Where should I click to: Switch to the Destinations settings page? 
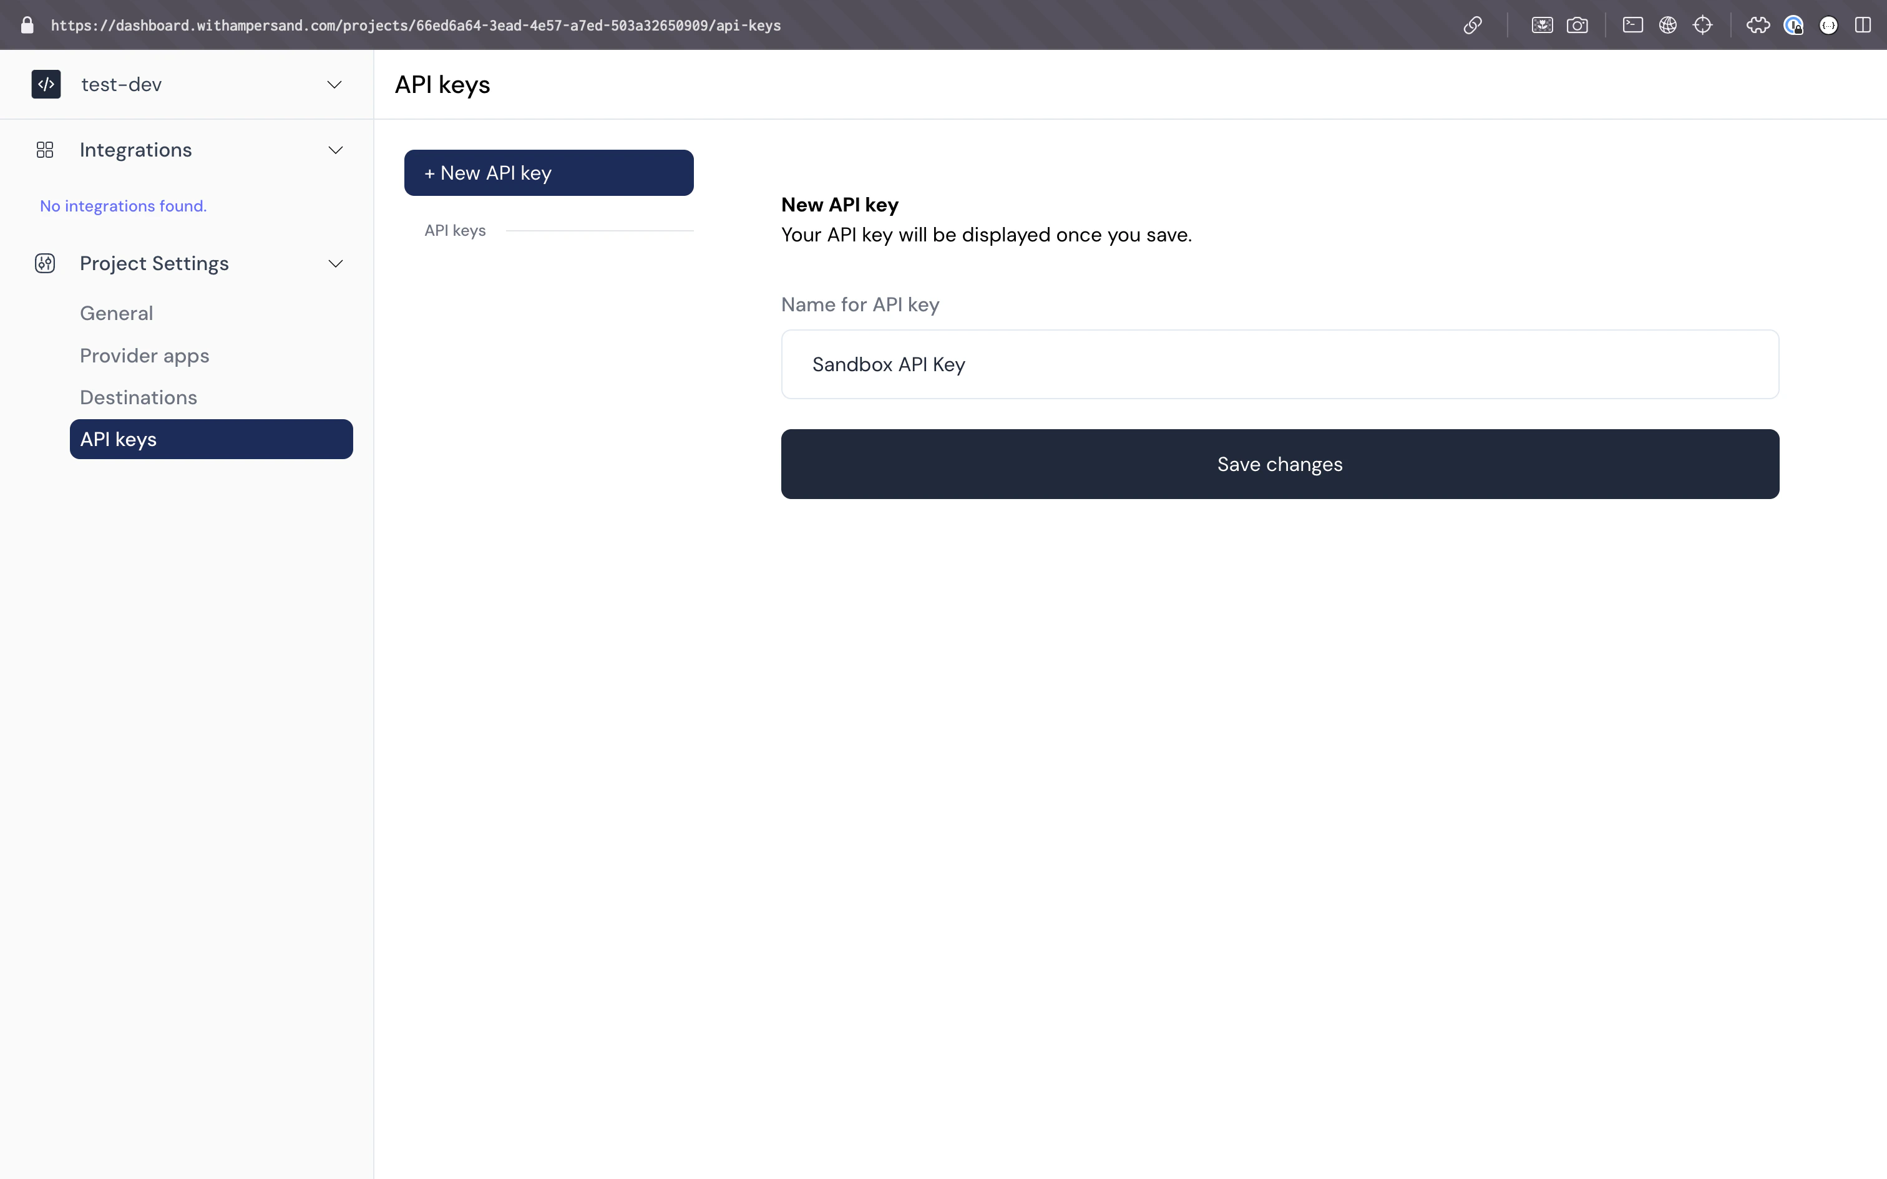pos(138,397)
